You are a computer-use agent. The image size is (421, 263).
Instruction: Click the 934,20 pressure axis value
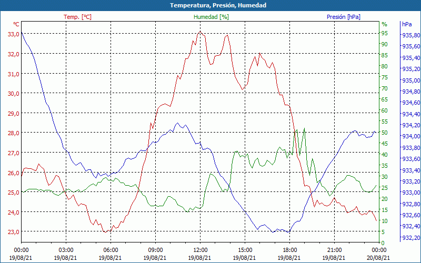tap(411, 125)
